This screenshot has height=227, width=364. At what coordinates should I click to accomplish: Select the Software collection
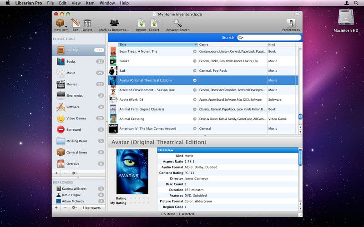coord(79,107)
